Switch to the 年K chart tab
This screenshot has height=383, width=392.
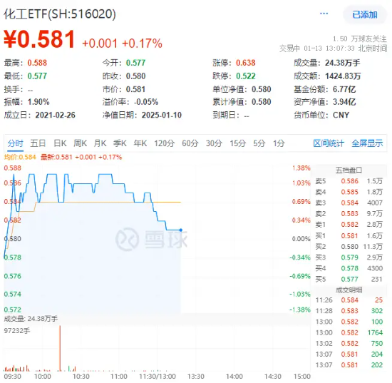(x=140, y=143)
